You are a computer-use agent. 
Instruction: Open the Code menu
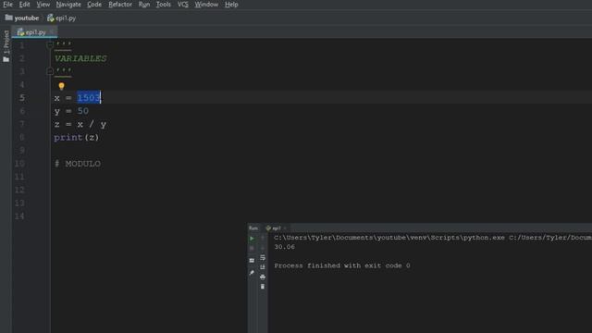(94, 5)
